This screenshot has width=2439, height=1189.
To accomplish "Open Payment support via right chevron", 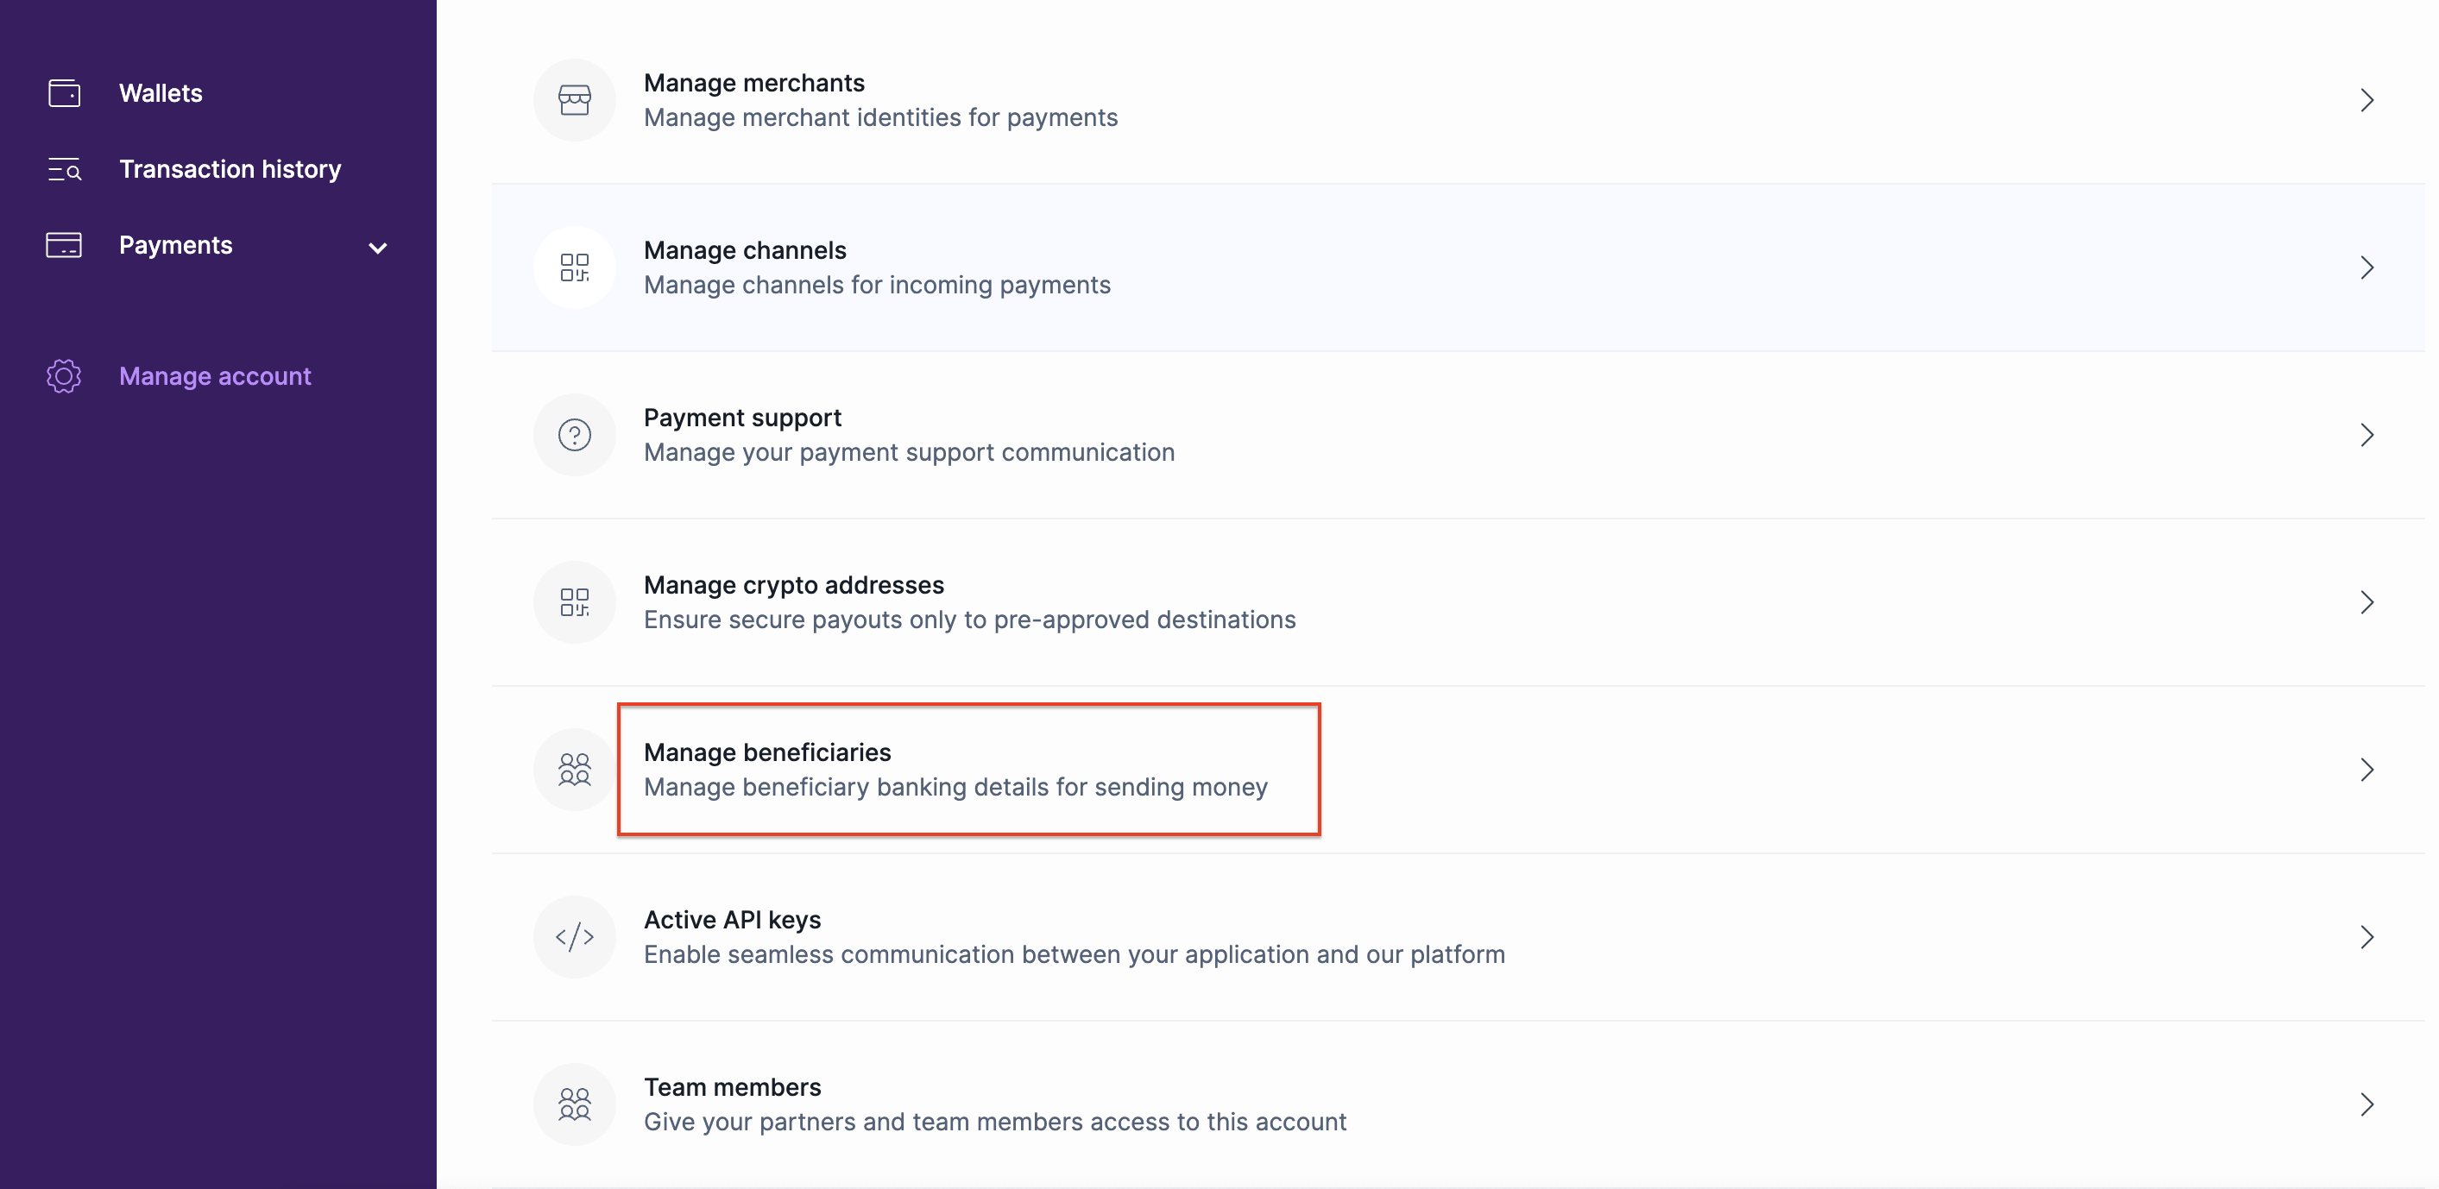I will pyautogui.click(x=2367, y=436).
